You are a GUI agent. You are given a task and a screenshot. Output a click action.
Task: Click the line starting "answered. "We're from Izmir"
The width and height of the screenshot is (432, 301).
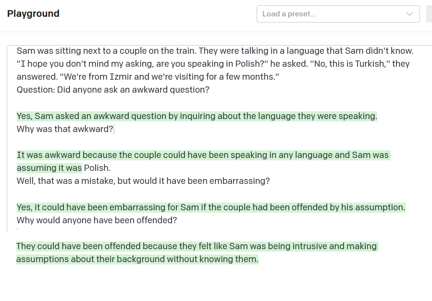(148, 77)
